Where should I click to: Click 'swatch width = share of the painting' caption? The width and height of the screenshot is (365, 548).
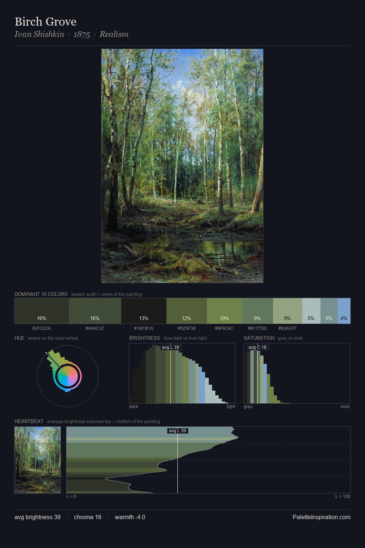107,294
